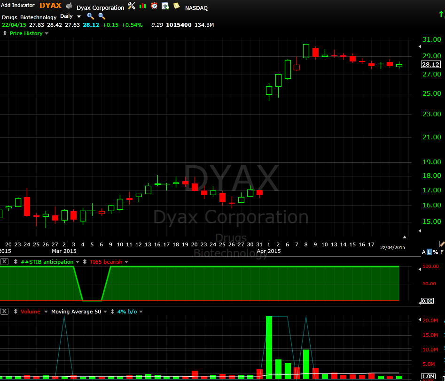Close the Volume pane with X
This screenshot has height=381, width=445.
coord(4,311)
